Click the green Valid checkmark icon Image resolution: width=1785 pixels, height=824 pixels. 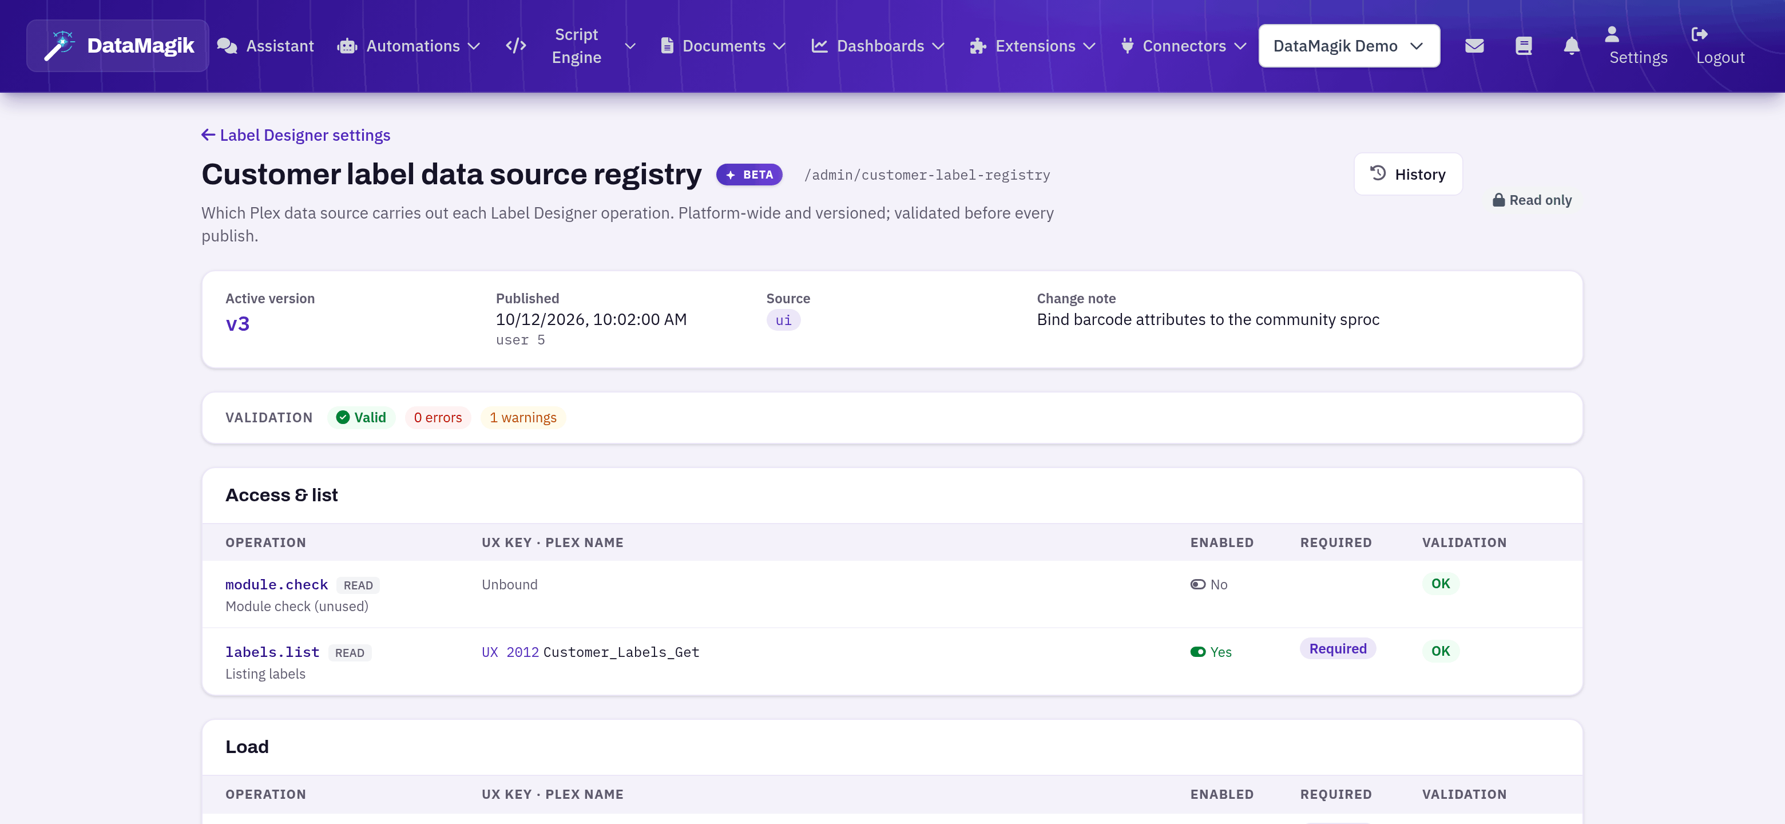tap(343, 417)
